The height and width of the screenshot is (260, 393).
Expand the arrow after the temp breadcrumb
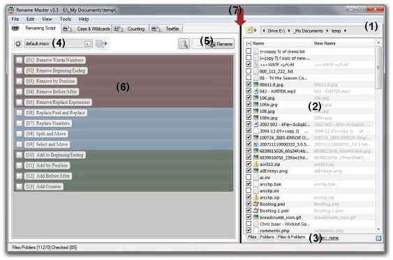(345, 31)
